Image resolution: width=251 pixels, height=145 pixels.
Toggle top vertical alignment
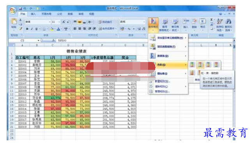(x=75, y=22)
